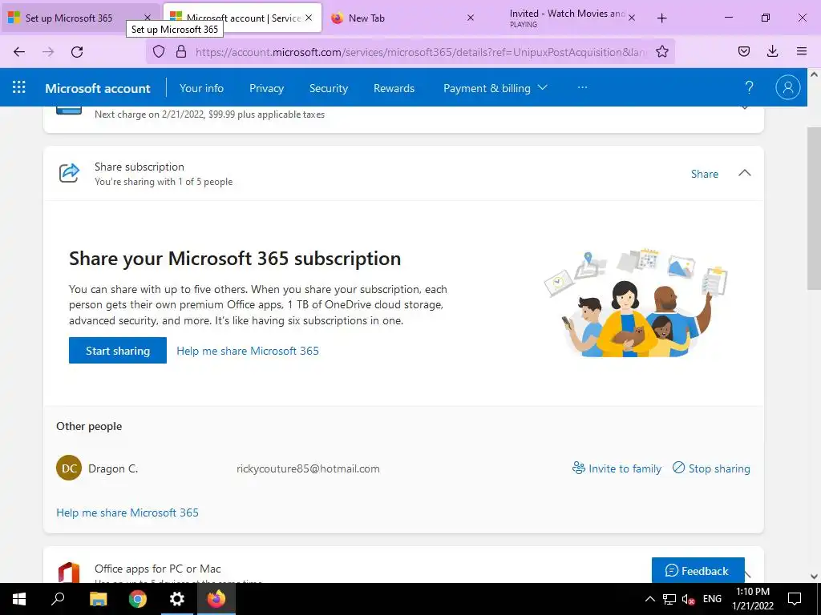Image resolution: width=821 pixels, height=615 pixels.
Task: Open the notification center icon
Action: [x=795, y=599]
